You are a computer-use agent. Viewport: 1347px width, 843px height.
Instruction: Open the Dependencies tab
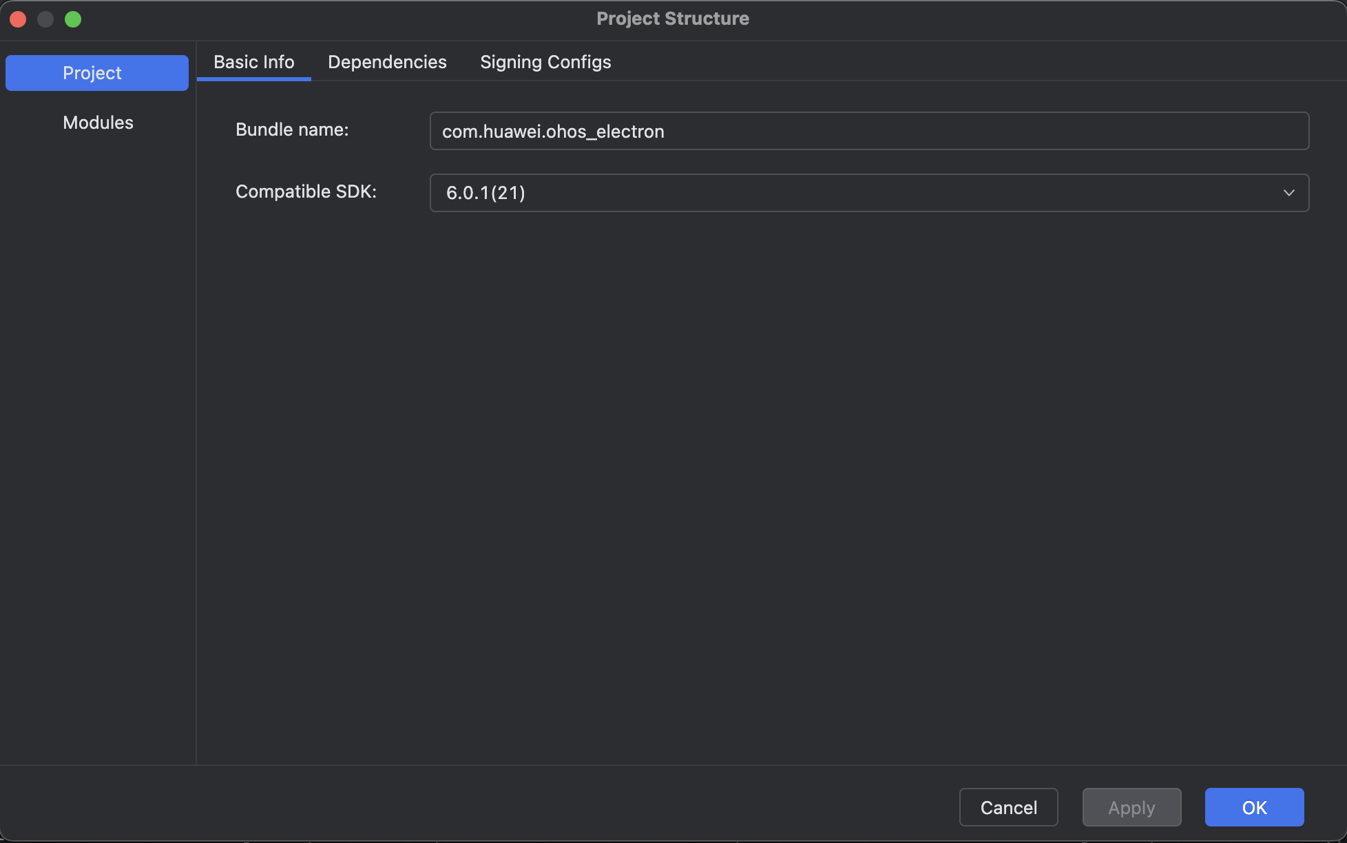[x=387, y=62]
